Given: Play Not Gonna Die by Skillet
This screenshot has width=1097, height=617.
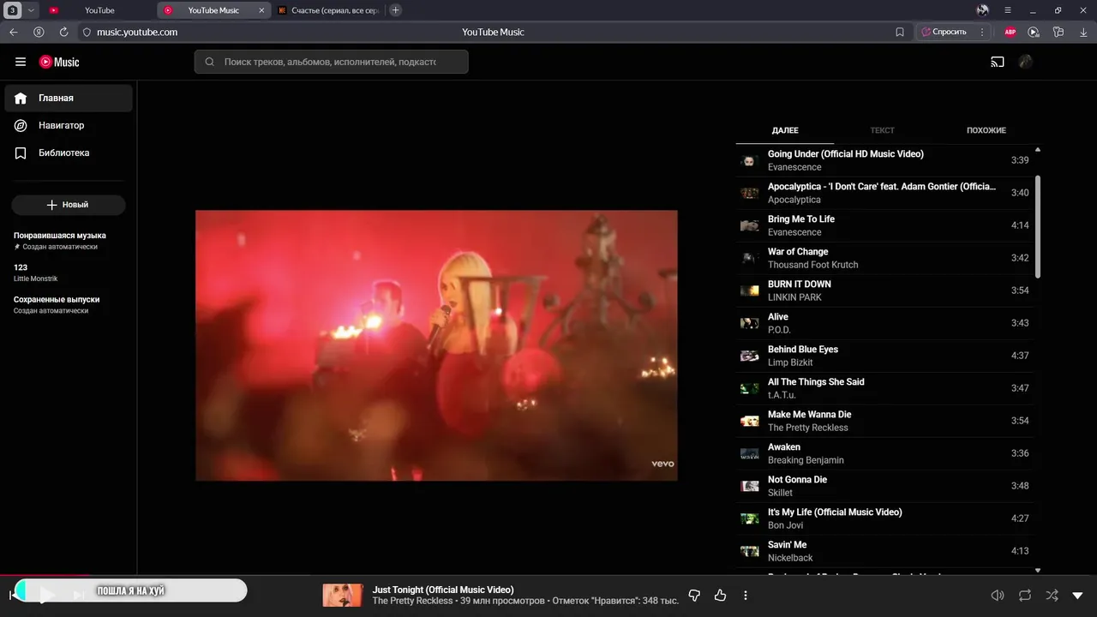Looking at the screenshot, I should pyautogui.click(x=885, y=486).
